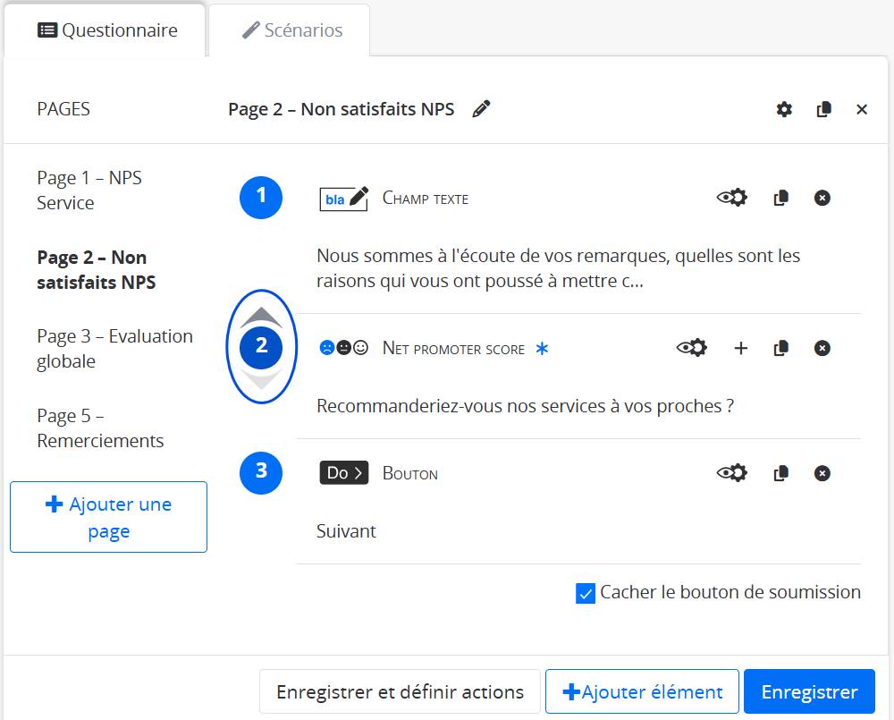The height and width of the screenshot is (720, 894).
Task: Click plus icon on Net promoter score
Action: 740,348
